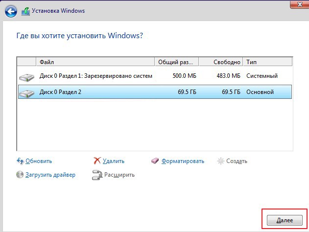Click free space 69.5 ГБ under Свободно

click(x=231, y=92)
